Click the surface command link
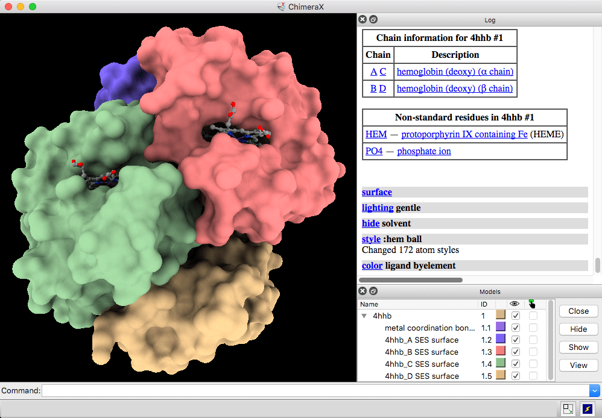The width and height of the screenshot is (602, 418). pos(376,192)
